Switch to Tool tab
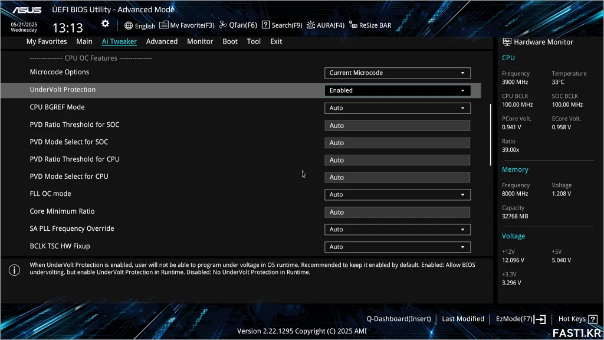 point(254,41)
